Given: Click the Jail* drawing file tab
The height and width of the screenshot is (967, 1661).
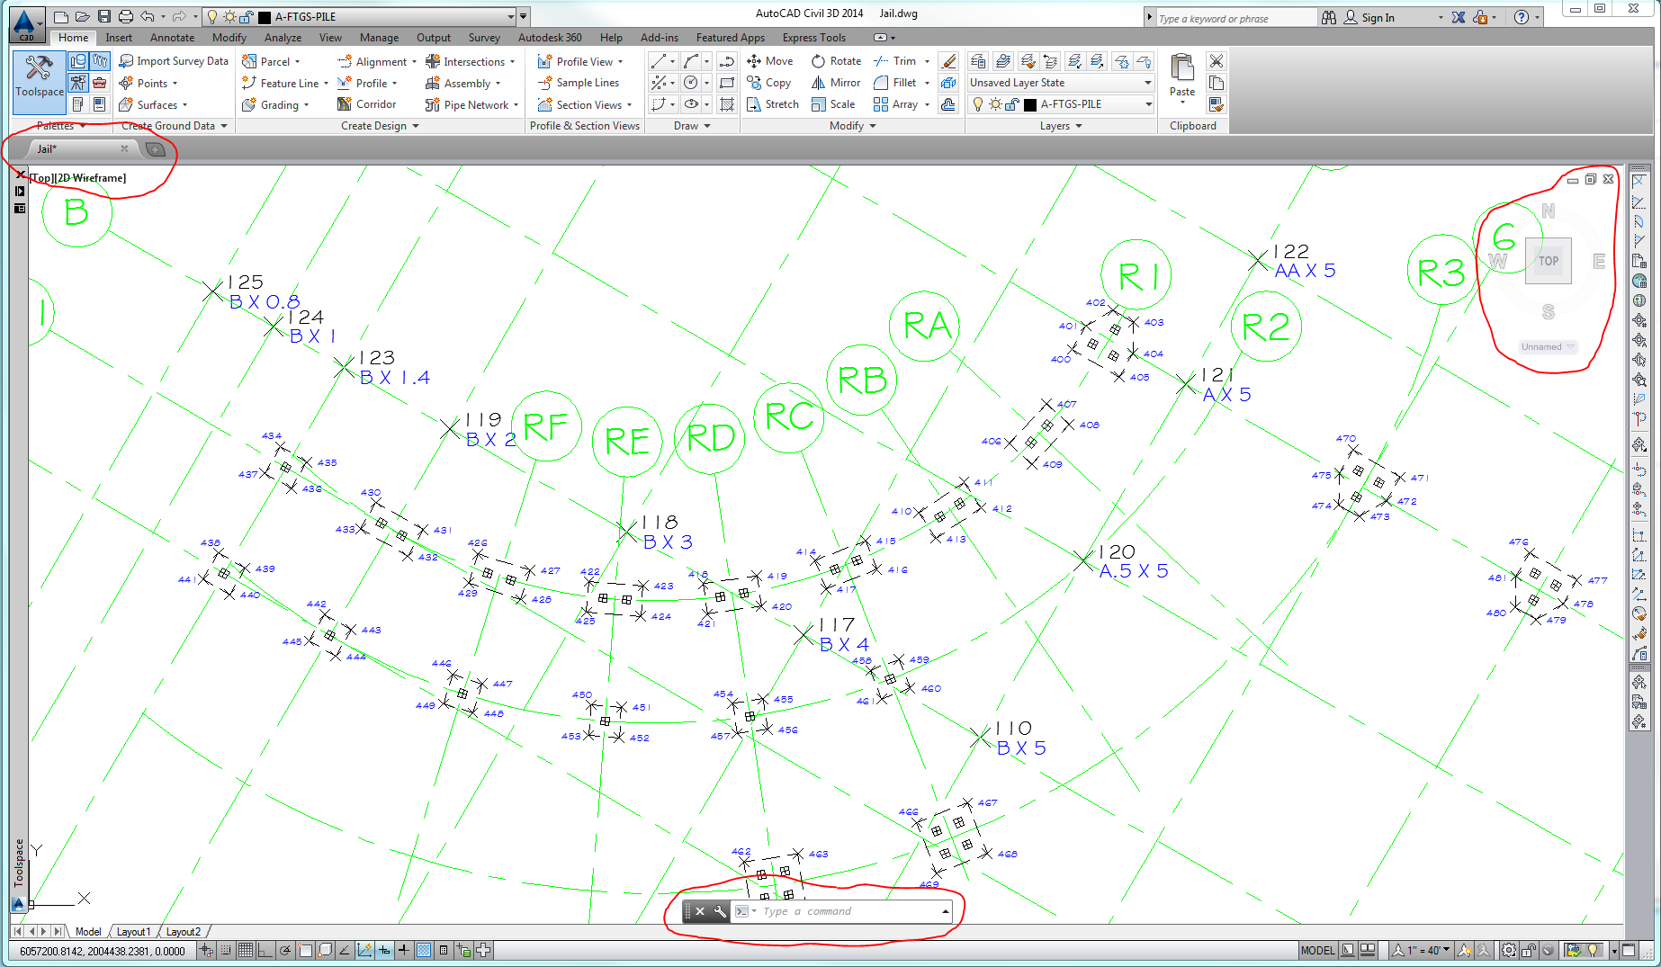Looking at the screenshot, I should (79, 148).
